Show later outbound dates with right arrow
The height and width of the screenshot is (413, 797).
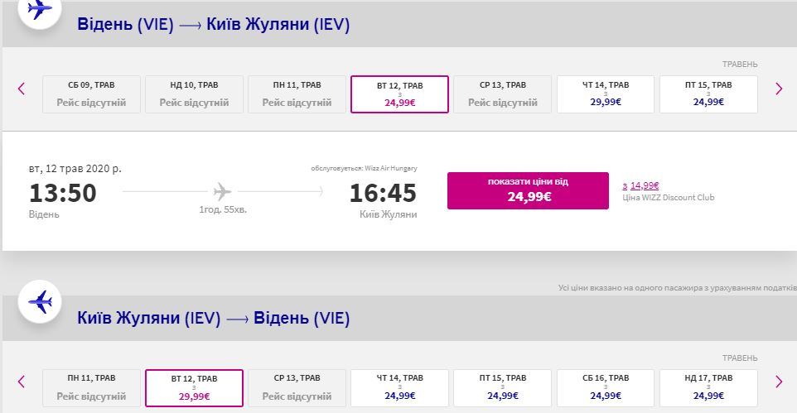point(779,89)
